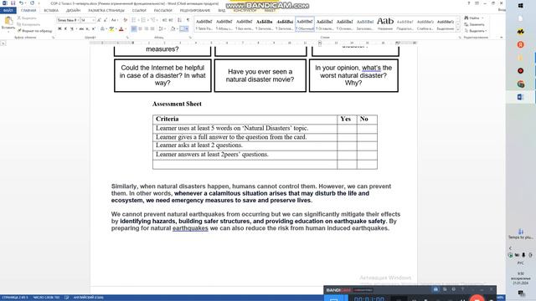
Task: Open the Windows Start button
Action: click(521, 6)
